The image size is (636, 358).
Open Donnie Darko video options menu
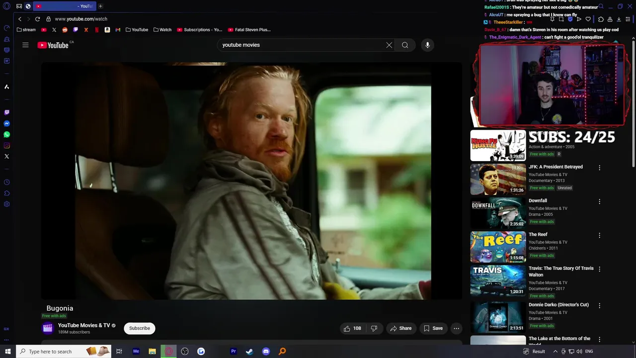click(x=599, y=306)
